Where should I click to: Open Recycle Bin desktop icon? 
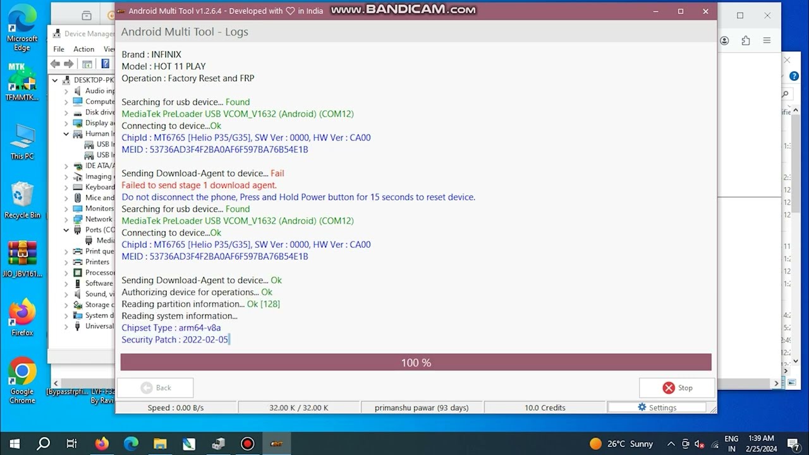coord(22,200)
